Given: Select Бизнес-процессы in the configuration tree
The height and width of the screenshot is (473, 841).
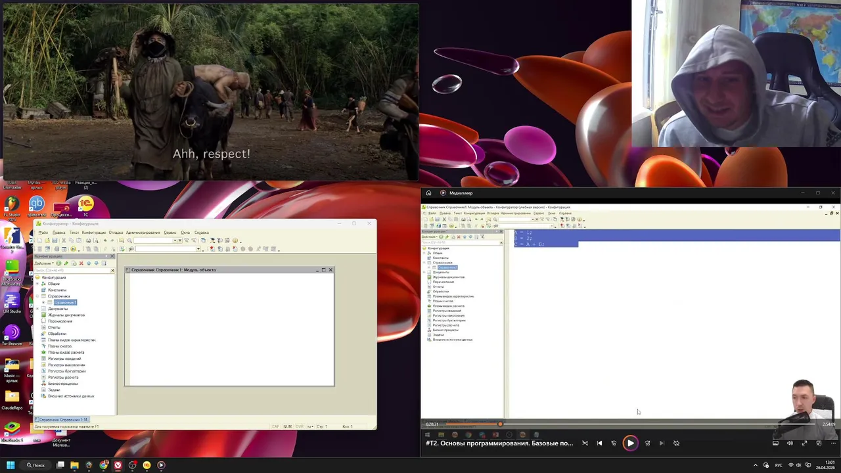Looking at the screenshot, I should click(x=63, y=384).
